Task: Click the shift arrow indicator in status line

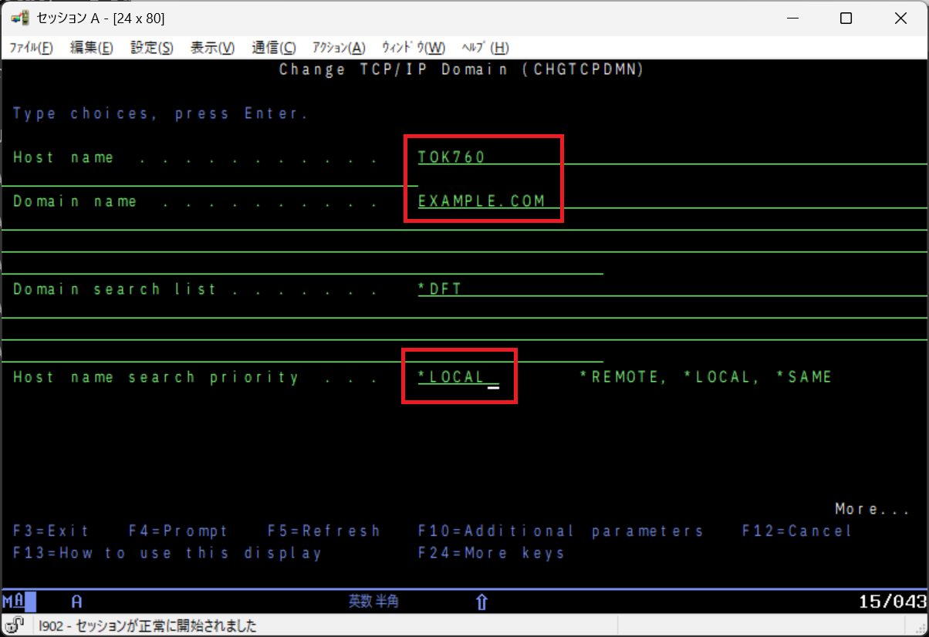Action: (481, 602)
